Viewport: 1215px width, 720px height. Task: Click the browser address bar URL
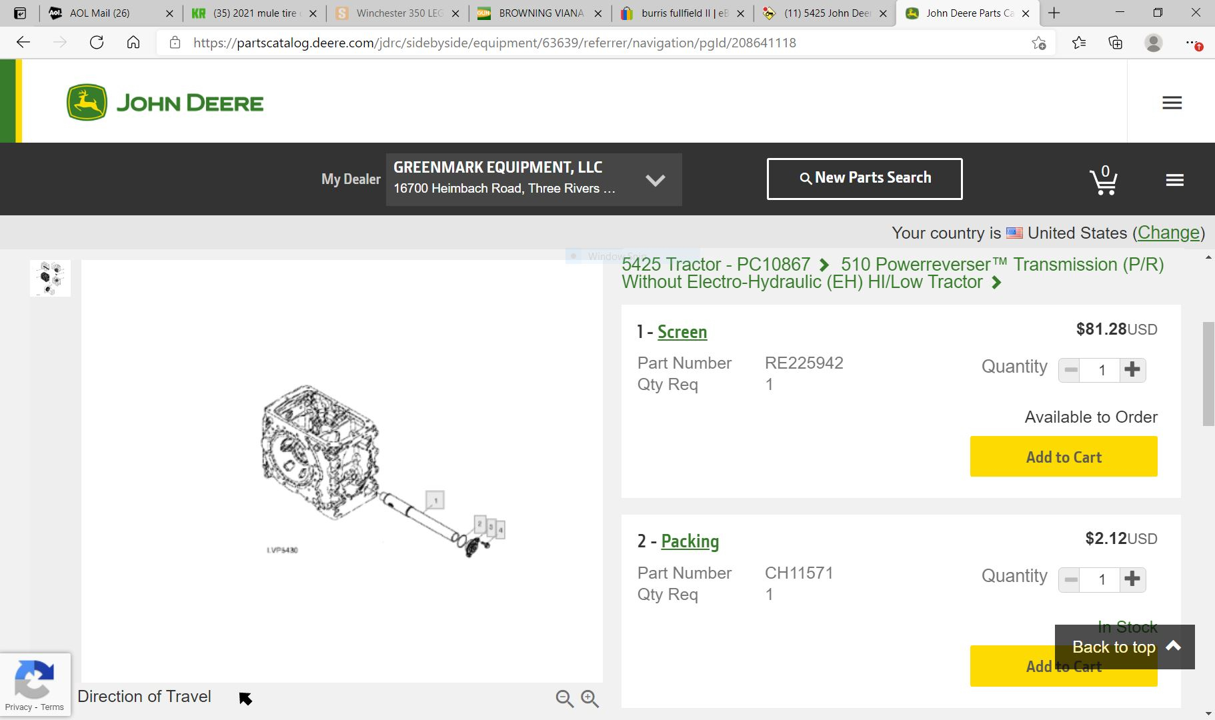pyautogui.click(x=494, y=43)
